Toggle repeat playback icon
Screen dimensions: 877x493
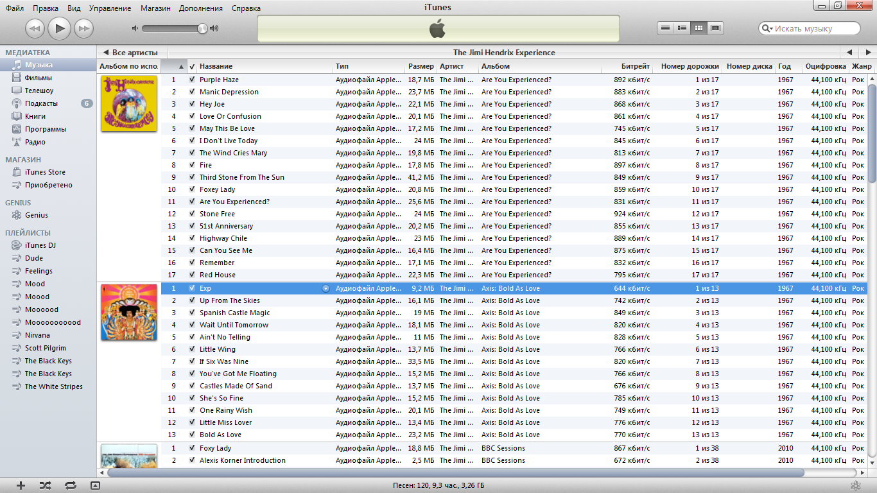(71, 485)
